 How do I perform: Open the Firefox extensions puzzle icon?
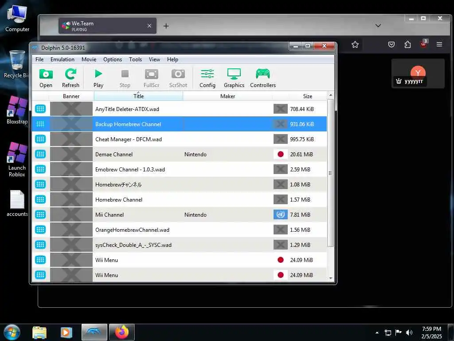pyautogui.click(x=407, y=44)
